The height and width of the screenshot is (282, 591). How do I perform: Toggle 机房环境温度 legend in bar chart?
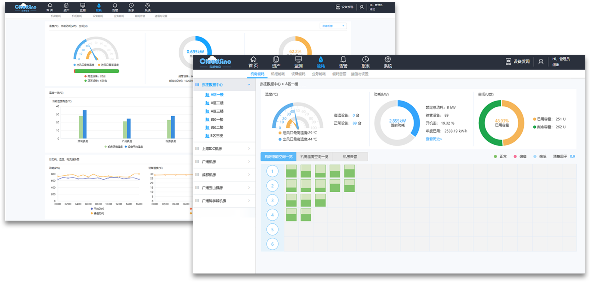pos(106,147)
